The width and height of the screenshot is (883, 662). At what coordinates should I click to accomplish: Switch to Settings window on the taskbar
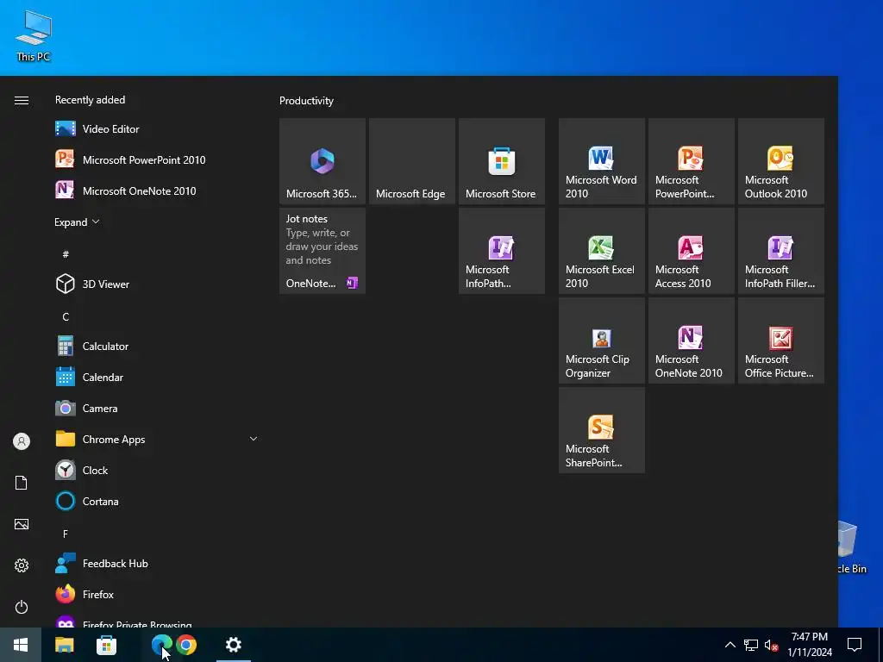click(234, 645)
